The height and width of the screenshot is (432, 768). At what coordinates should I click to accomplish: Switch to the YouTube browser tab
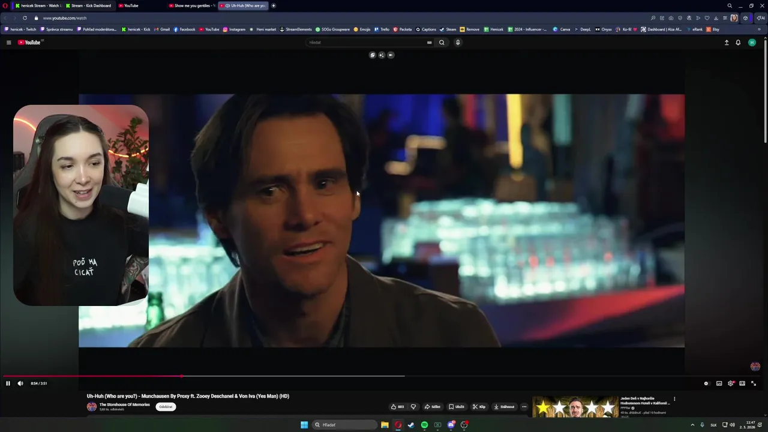point(140,5)
